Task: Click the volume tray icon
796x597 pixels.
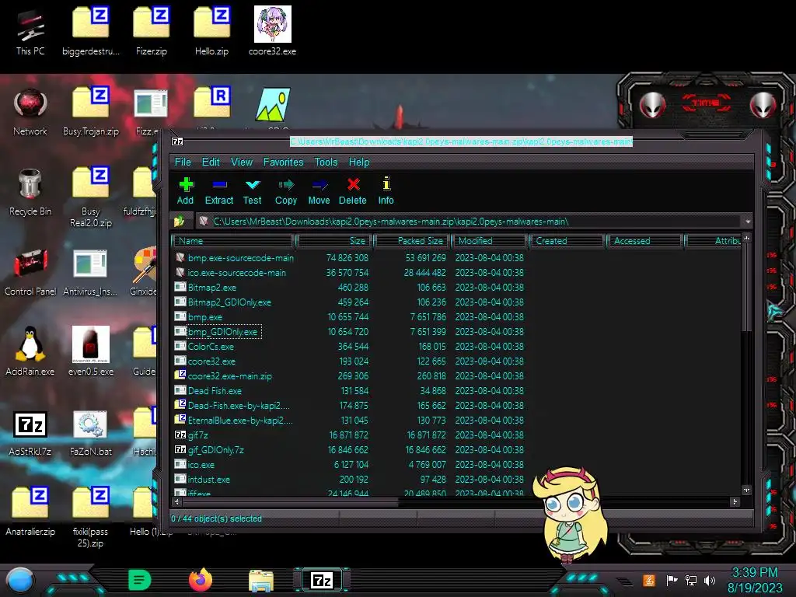Action: click(x=710, y=580)
